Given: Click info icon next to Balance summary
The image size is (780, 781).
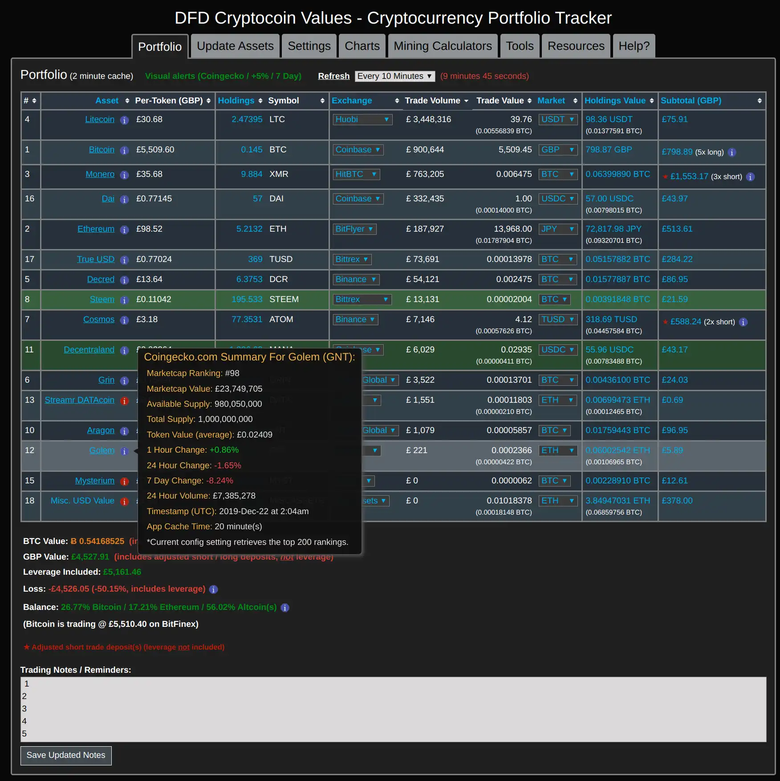Looking at the screenshot, I should coord(285,608).
